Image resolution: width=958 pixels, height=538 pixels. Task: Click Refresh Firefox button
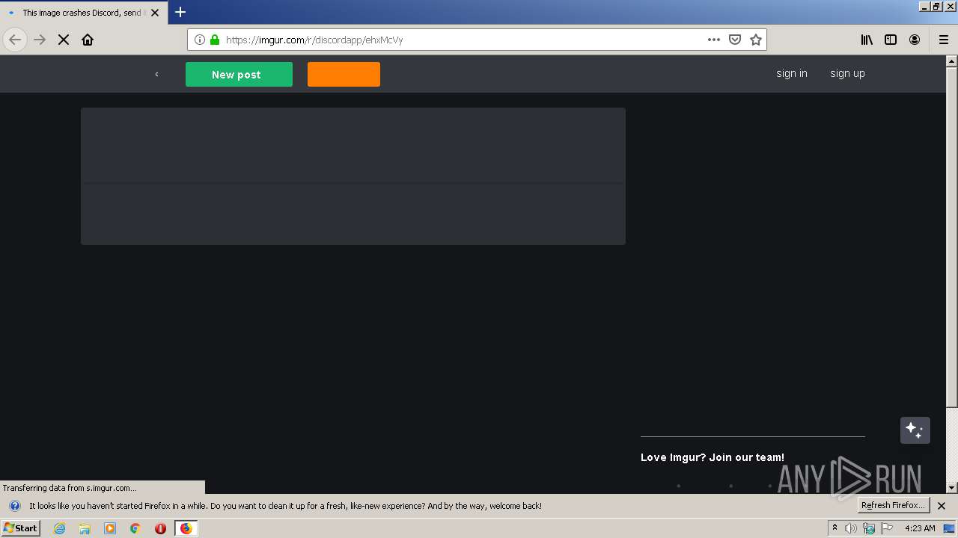[x=894, y=505]
